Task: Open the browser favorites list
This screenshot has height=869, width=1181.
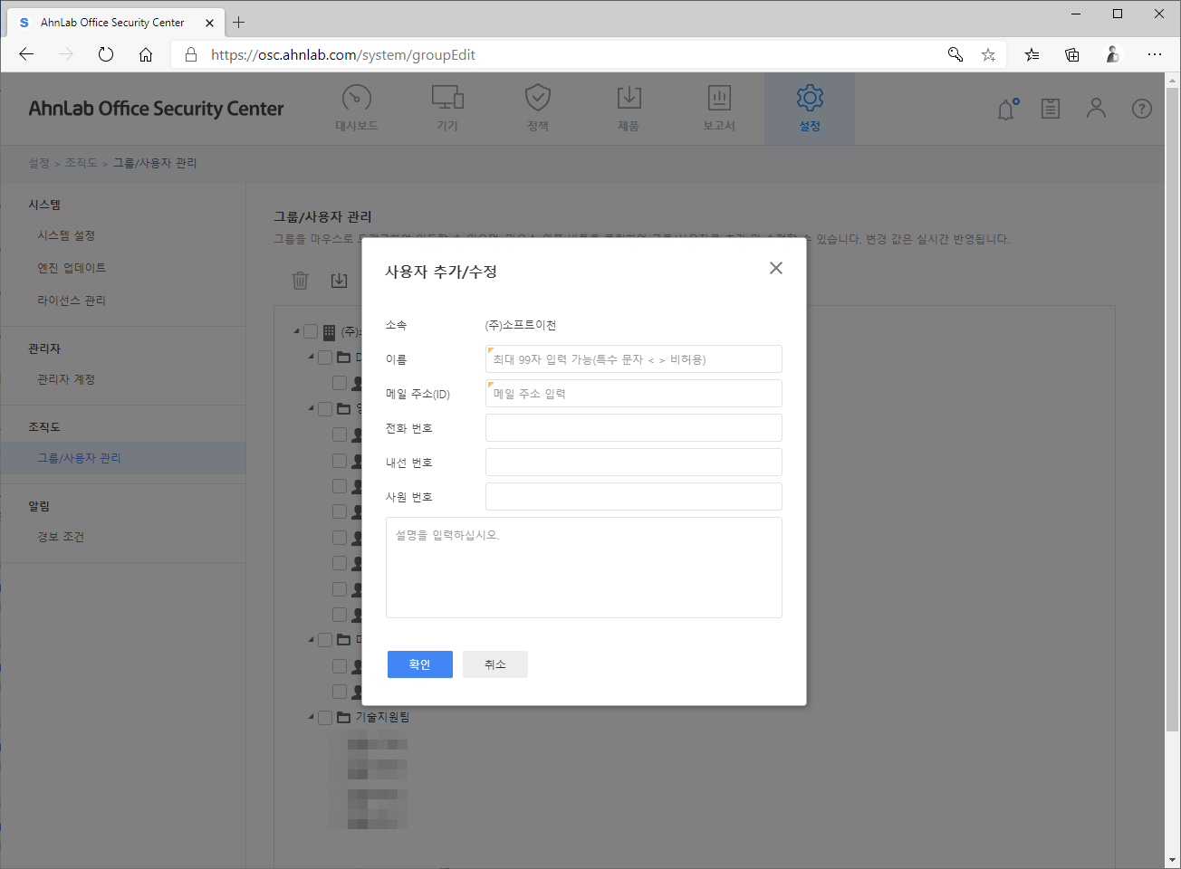Action: pyautogui.click(x=1032, y=54)
